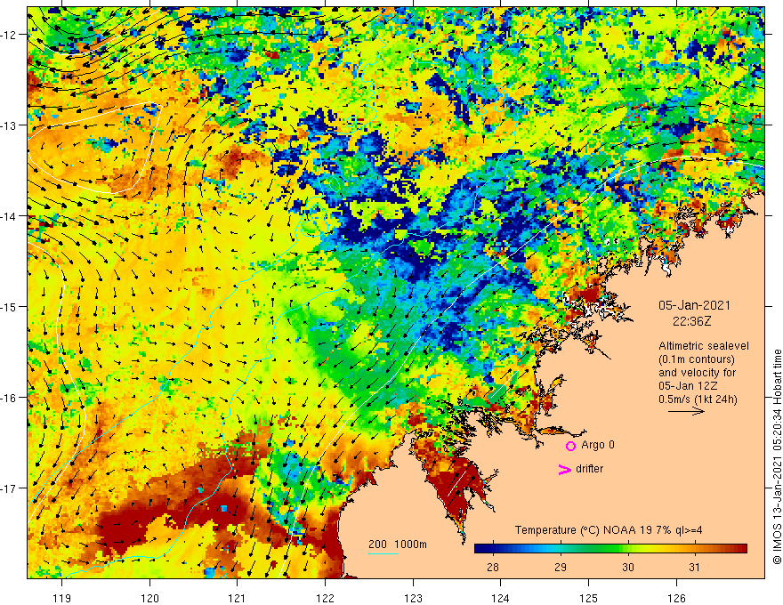Click the 0.5m/s velocity scale arrow

[x=686, y=411]
